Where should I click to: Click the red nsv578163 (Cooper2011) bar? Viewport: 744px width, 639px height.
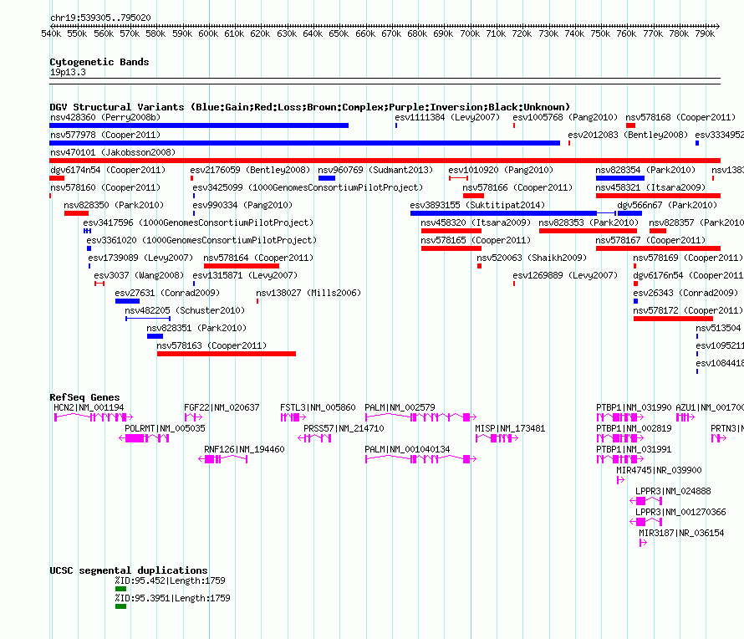click(227, 354)
